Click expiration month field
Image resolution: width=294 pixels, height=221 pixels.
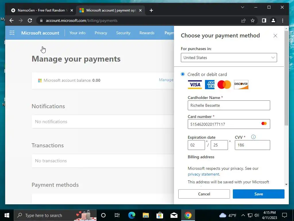point(196,145)
